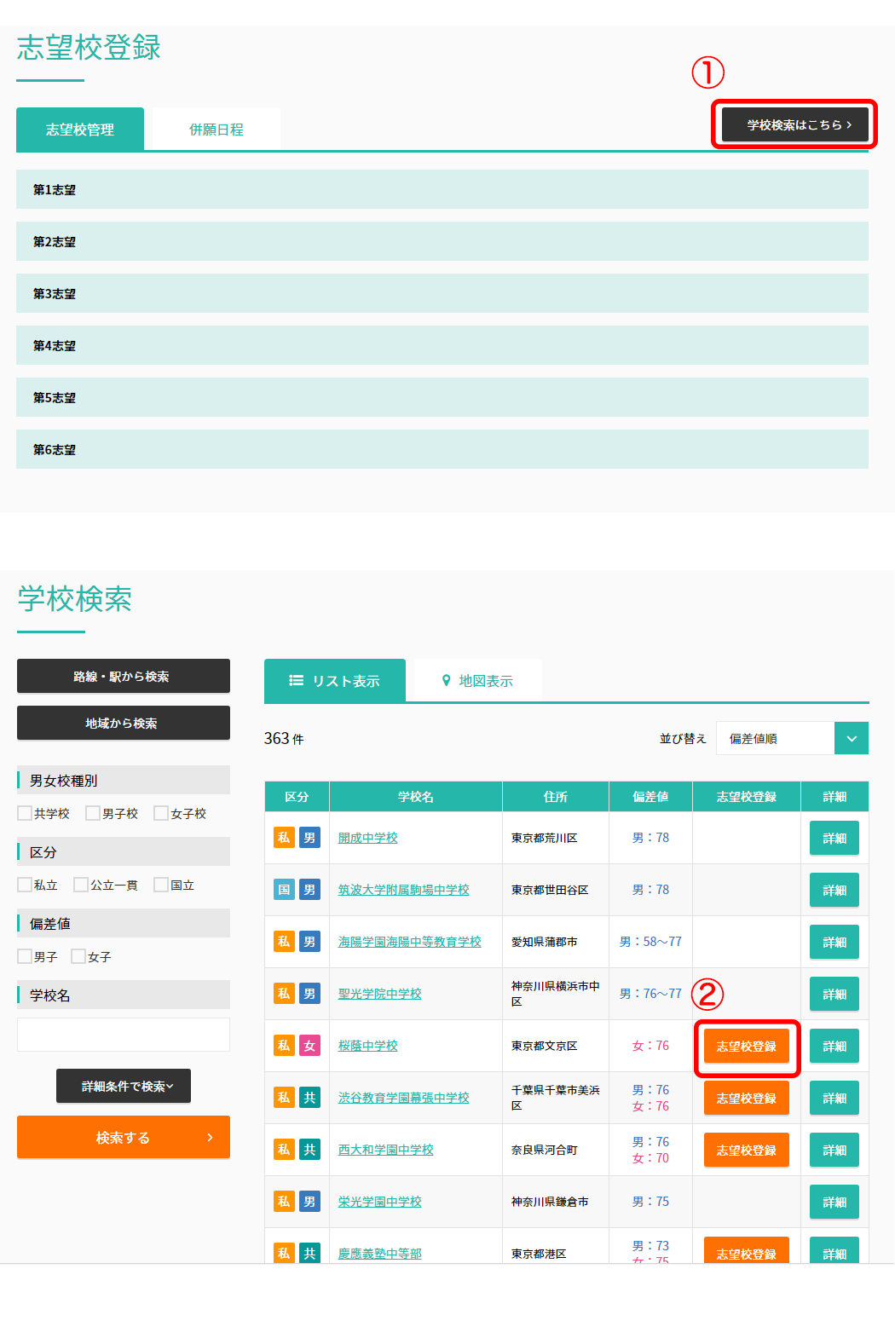Click the 学校名 text input field
895x1321 pixels.
(x=124, y=1035)
